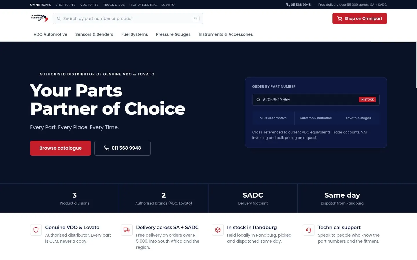This screenshot has width=417, height=260.
Task: Click Technical support heading
Action: tap(339, 227)
